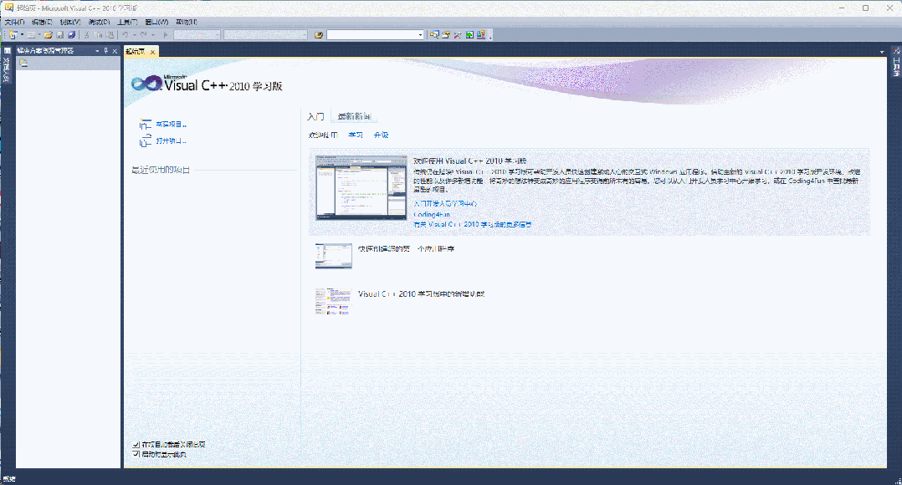Click the Visual C++ welcome screenshot thumbnail

tap(361, 188)
